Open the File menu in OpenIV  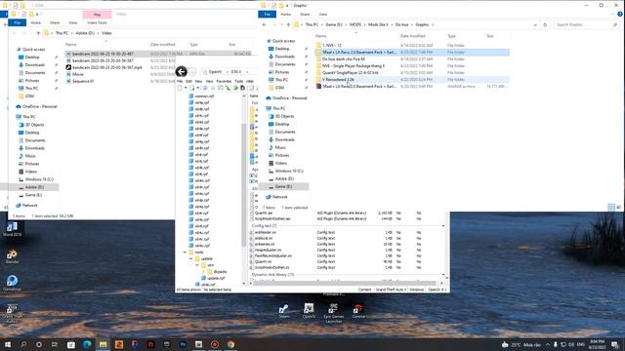pyautogui.click(x=180, y=81)
